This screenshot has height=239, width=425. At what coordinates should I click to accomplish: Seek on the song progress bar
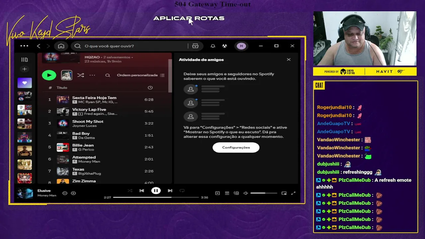click(156, 197)
